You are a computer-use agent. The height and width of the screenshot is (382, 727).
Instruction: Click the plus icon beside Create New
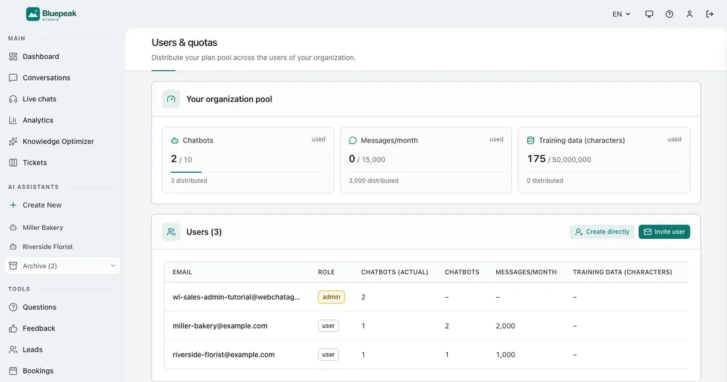point(13,205)
